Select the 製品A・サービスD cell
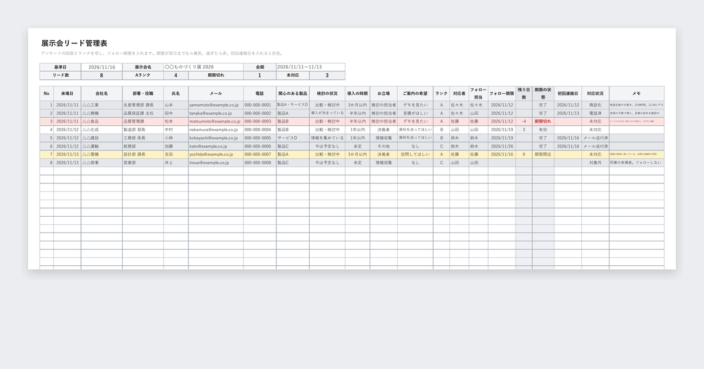Screen dimensions: 704x369 tap(293, 105)
